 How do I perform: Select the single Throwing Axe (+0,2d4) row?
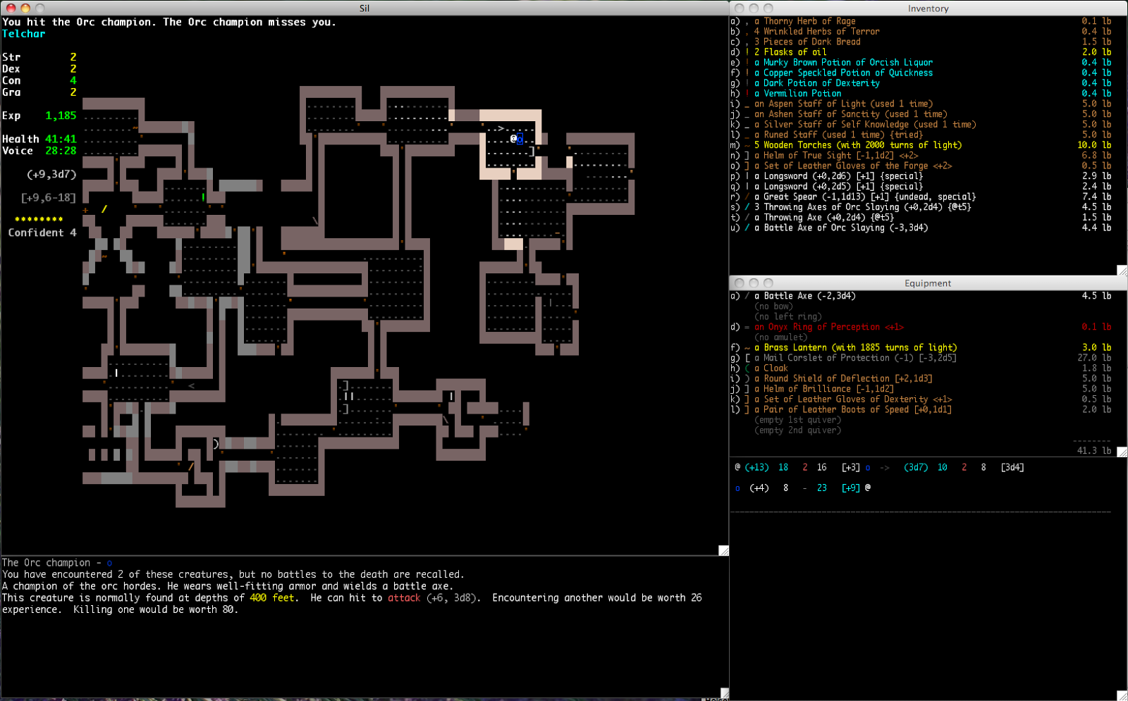[x=921, y=218]
